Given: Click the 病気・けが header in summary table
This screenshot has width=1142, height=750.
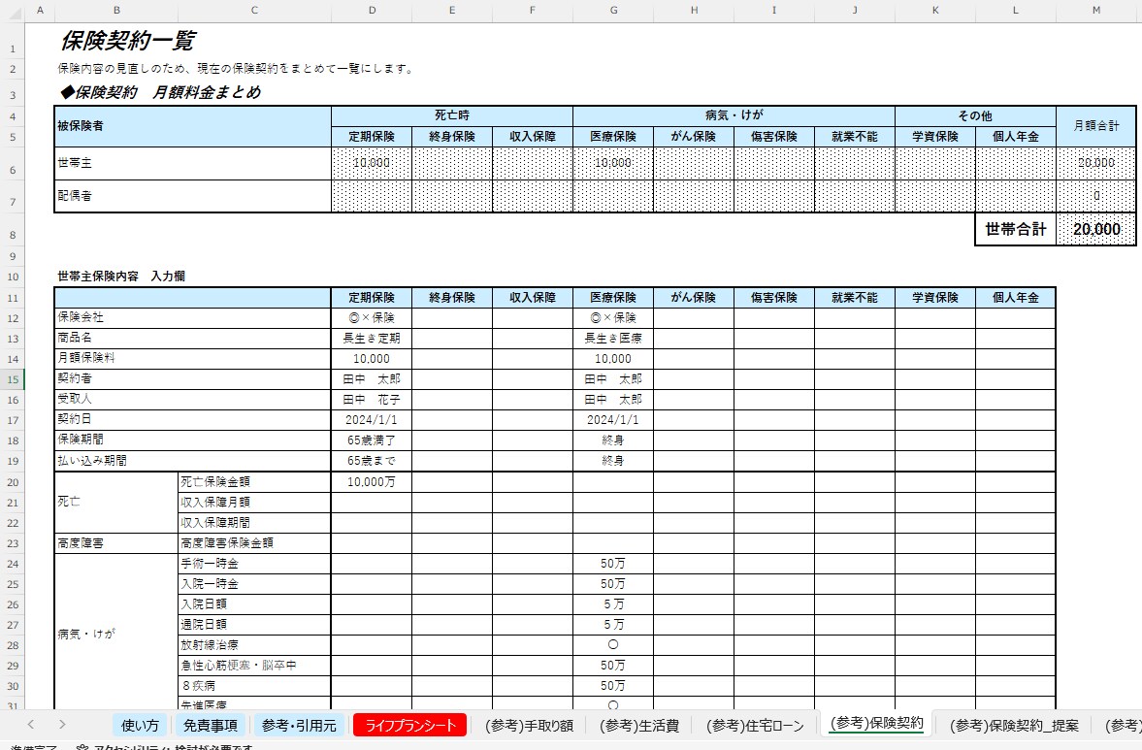Looking at the screenshot, I should [x=734, y=115].
